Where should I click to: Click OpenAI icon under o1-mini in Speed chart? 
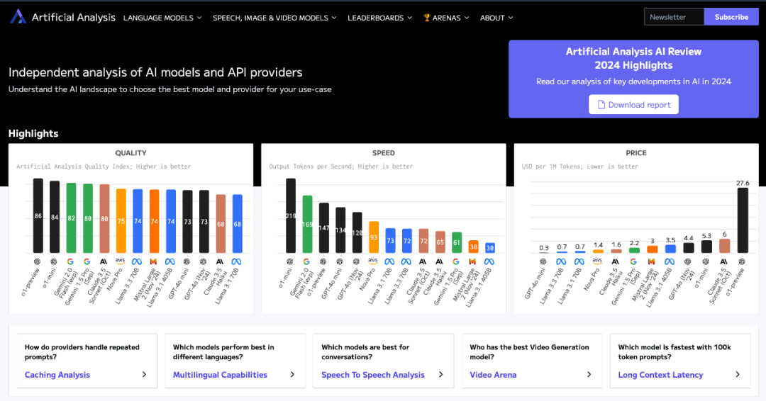[289, 262]
